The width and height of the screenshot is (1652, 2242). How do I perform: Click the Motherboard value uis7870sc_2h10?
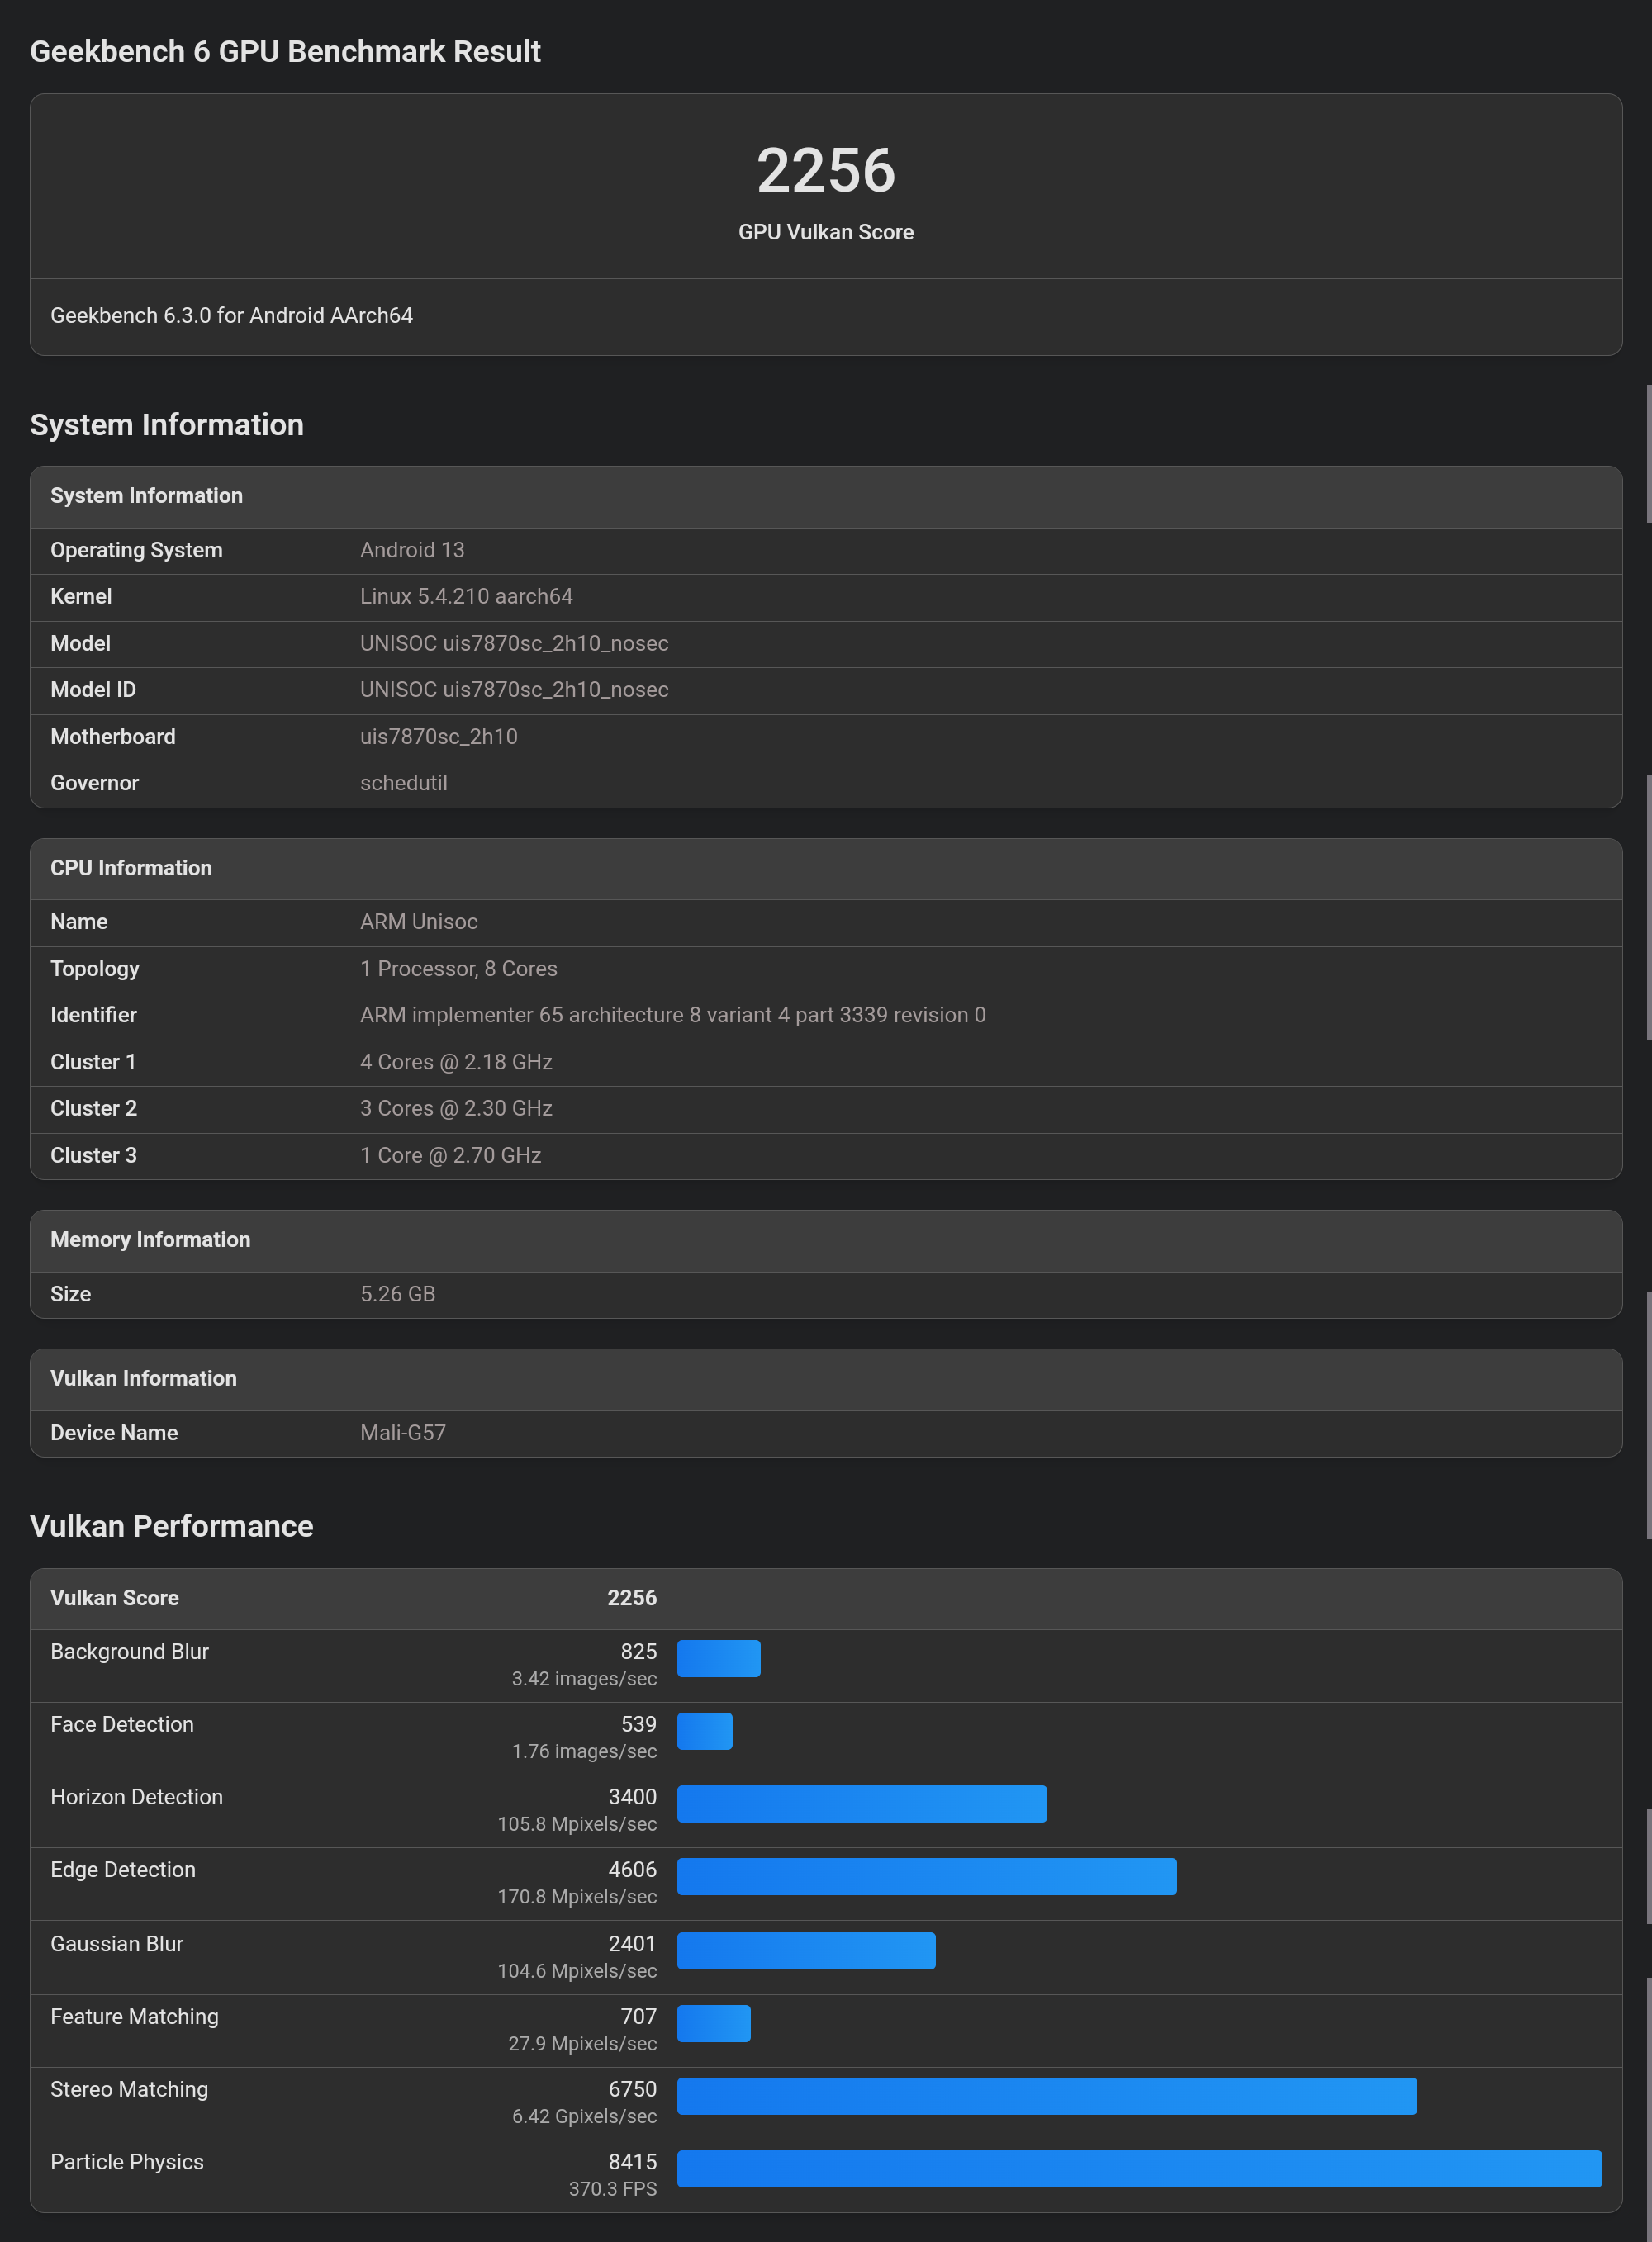(x=438, y=737)
